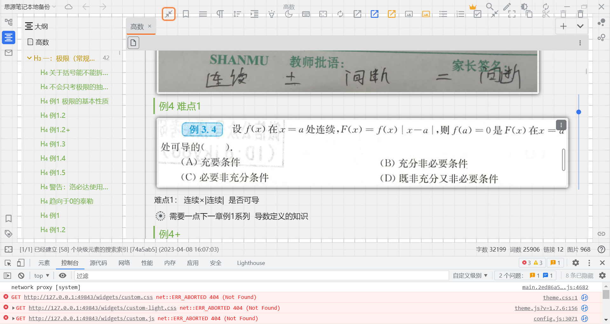
Task: Toggle the device emulation tool in DevTools
Action: pyautogui.click(x=21, y=263)
